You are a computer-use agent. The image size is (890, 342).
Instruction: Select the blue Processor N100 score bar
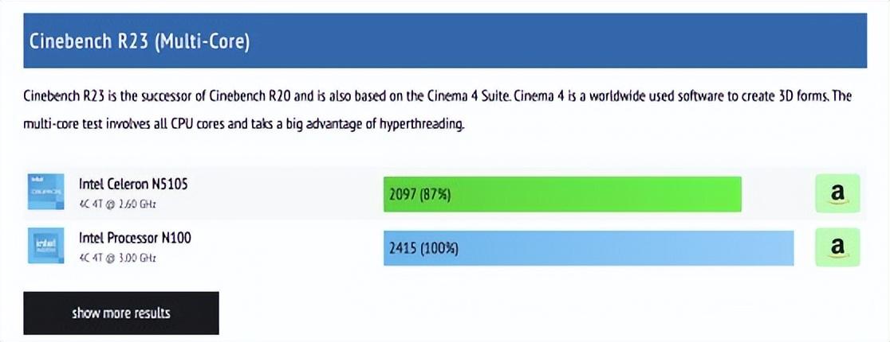click(x=589, y=248)
